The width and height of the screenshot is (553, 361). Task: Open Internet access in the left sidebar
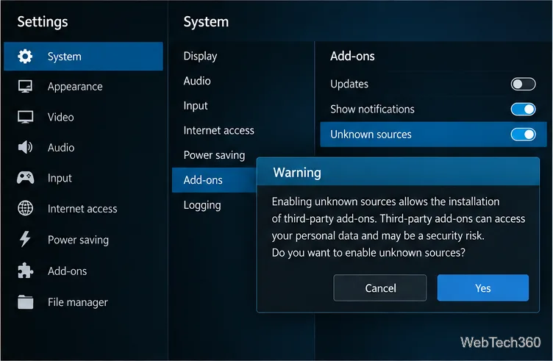[x=83, y=209]
